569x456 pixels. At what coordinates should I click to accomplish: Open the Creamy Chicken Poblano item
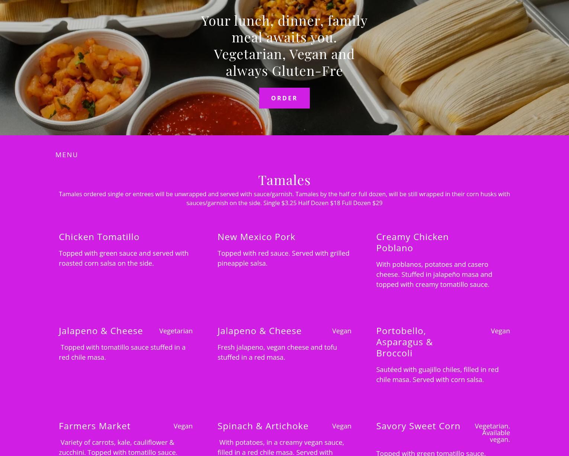pos(412,242)
